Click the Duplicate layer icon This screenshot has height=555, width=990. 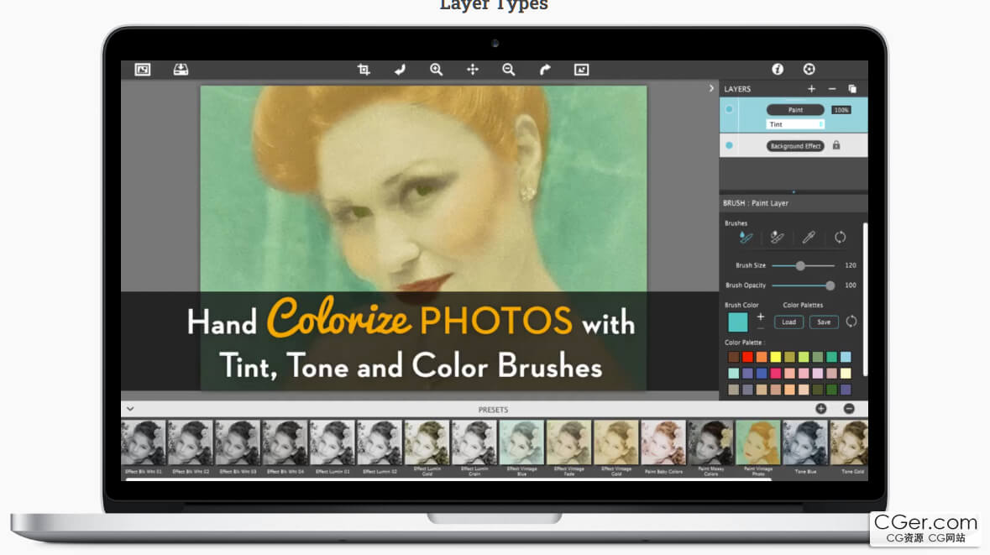(852, 89)
